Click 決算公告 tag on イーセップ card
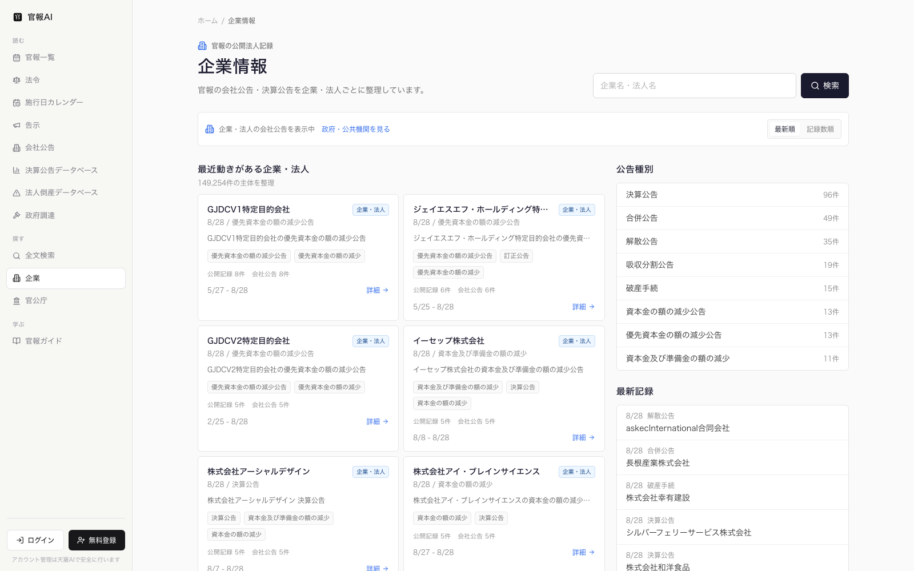 [x=523, y=387]
